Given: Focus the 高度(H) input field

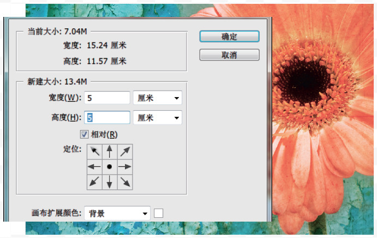Looking at the screenshot, I should 107,117.
